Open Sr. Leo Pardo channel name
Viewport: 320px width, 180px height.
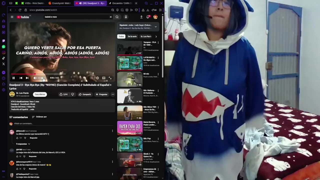point(22,93)
